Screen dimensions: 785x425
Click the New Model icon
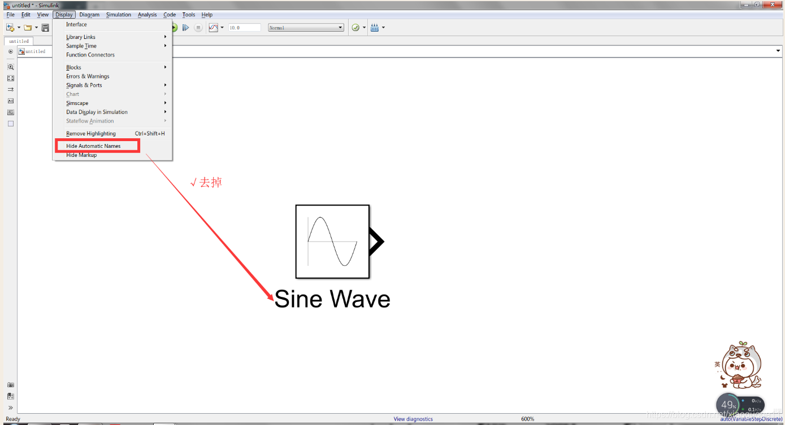[10, 27]
